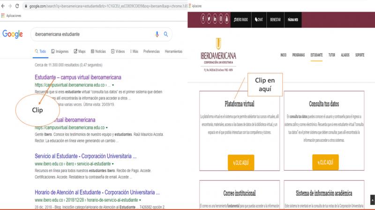Click CLIC AQUÍ under Plataforma virtual
Image resolution: width=375 pixels, height=210 pixels.
pos(241,162)
